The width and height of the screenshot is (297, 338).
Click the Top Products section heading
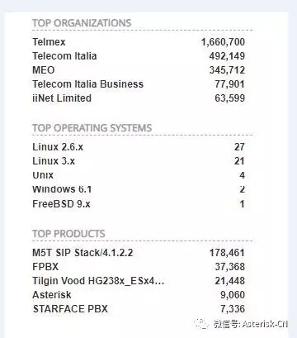(68, 234)
